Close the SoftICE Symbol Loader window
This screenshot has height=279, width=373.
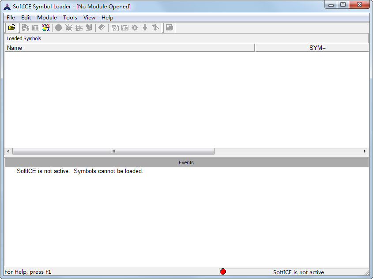[359, 5]
